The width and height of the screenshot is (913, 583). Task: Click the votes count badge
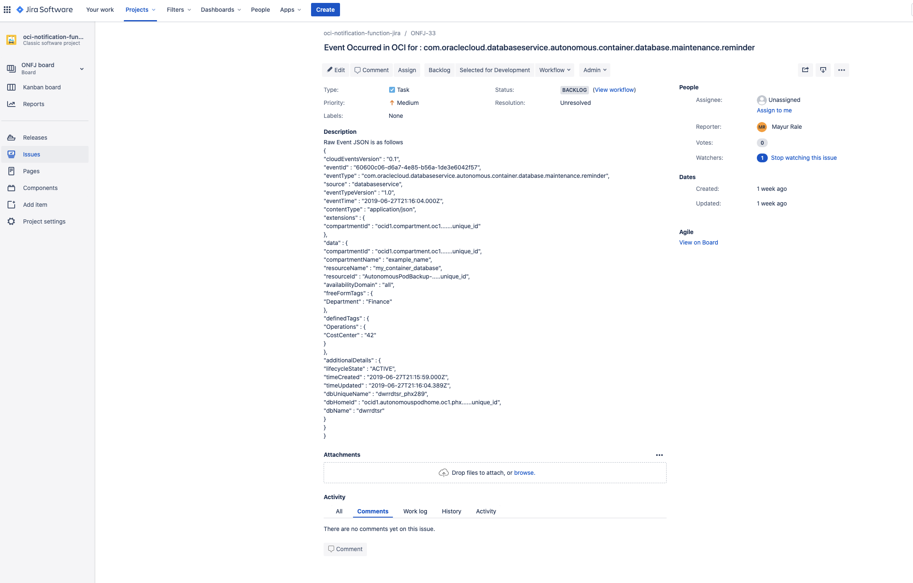[x=762, y=143]
